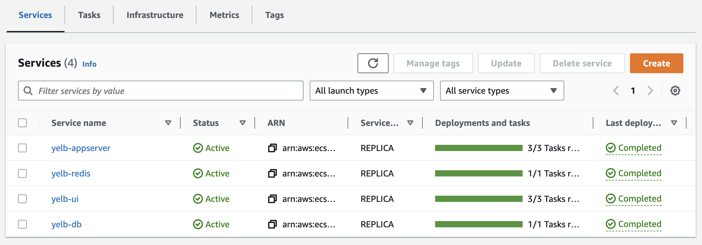Click REPLICA cell in yelb-ui row
This screenshot has width=702, height=245.
377,199
